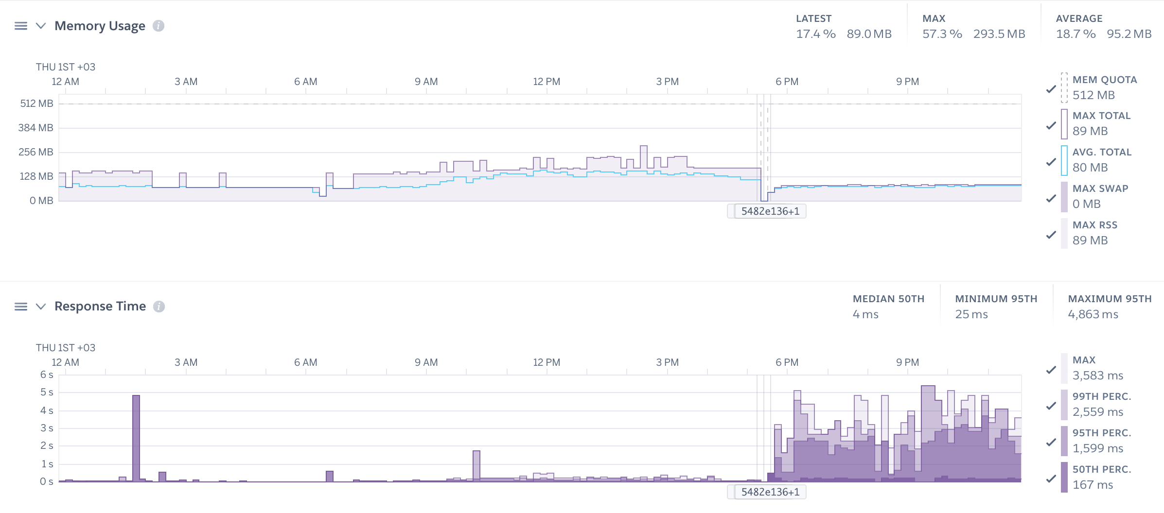Collapse the Response Time chart
The height and width of the screenshot is (513, 1164).
tap(40, 307)
